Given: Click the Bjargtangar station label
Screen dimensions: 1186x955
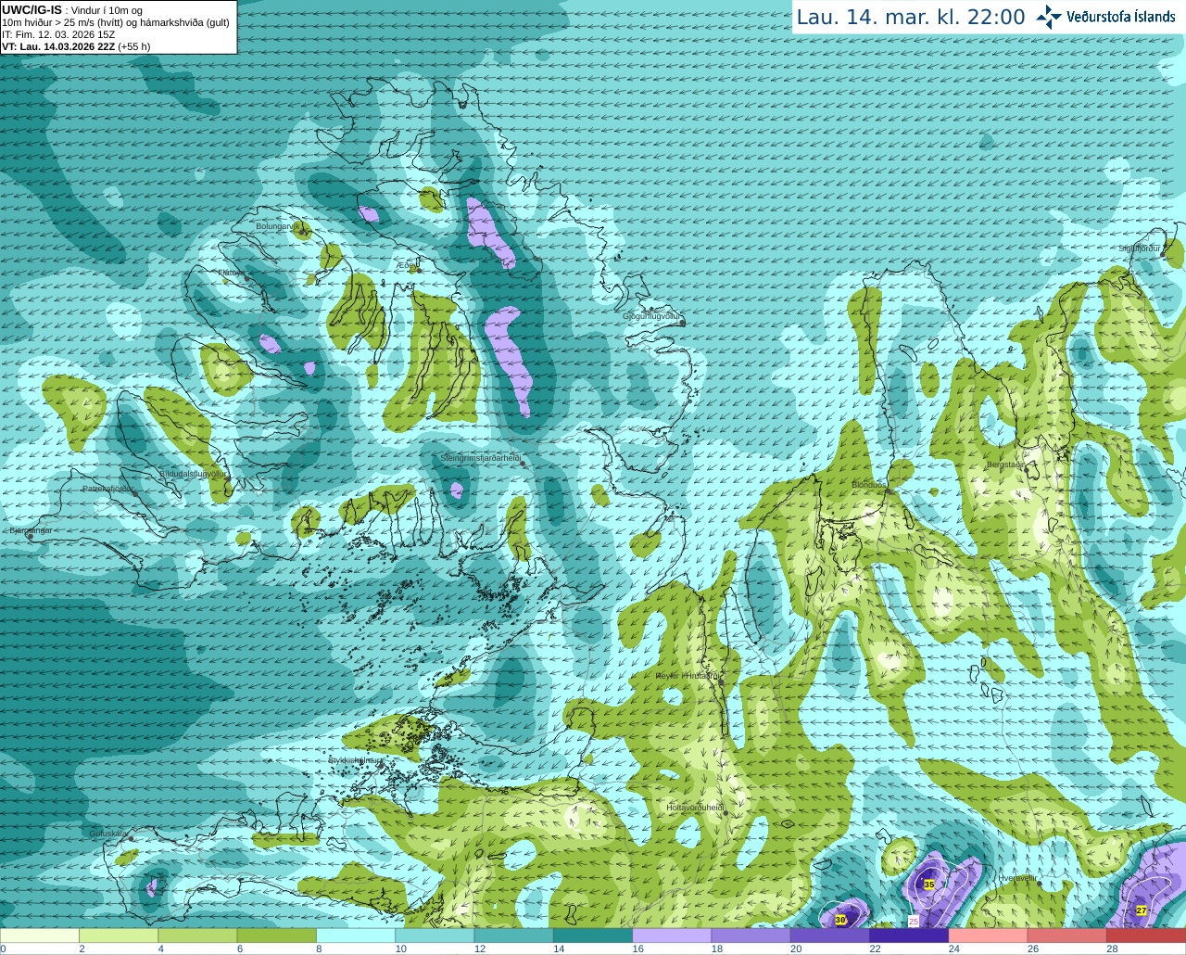Looking at the screenshot, I should pyautogui.click(x=31, y=531).
